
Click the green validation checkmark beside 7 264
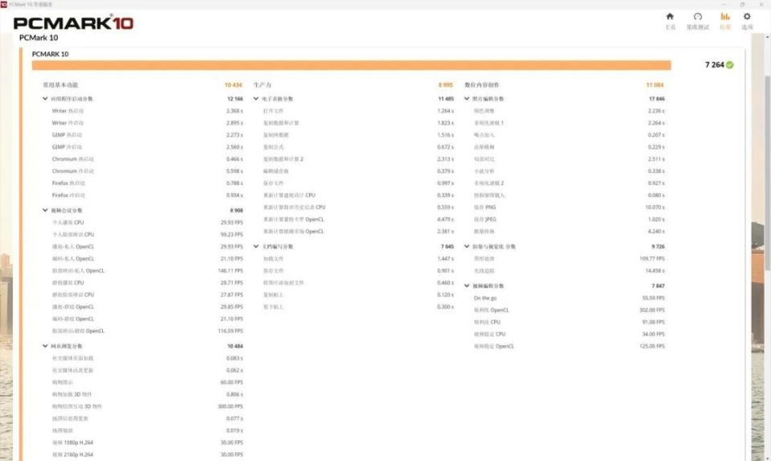730,65
